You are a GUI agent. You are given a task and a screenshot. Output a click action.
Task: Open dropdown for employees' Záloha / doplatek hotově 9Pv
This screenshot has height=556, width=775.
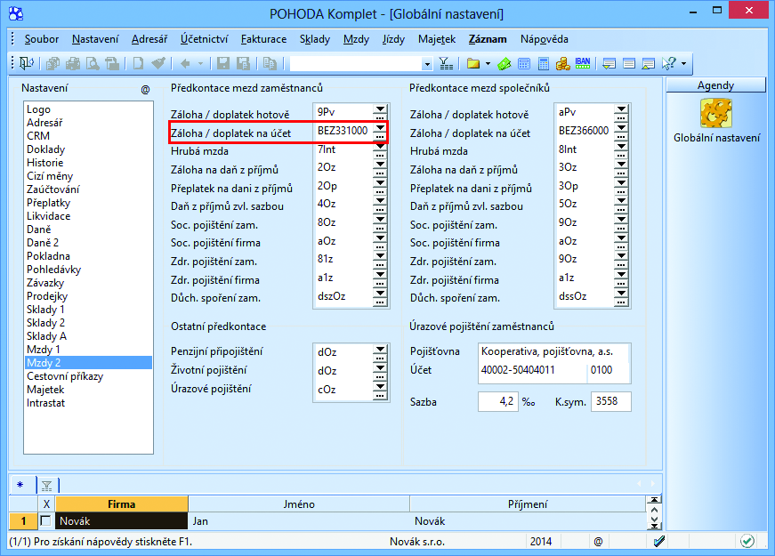pos(380,109)
